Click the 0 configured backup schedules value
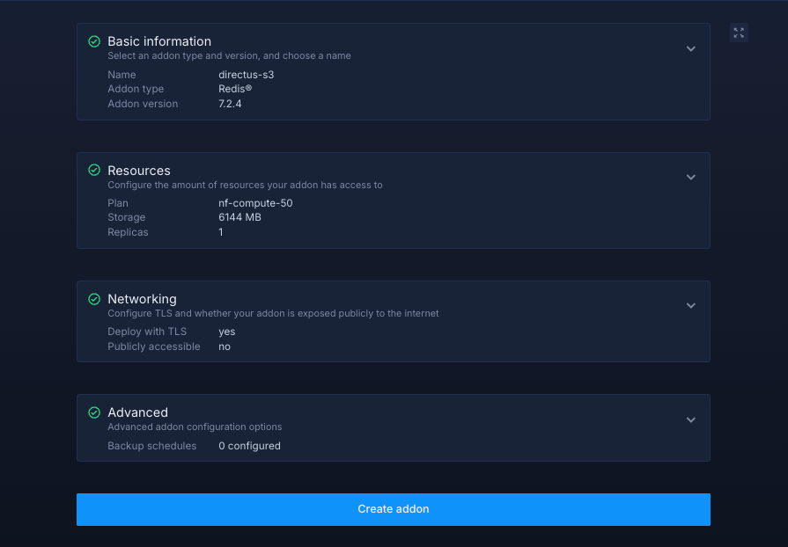This screenshot has height=547, width=788. tap(249, 446)
